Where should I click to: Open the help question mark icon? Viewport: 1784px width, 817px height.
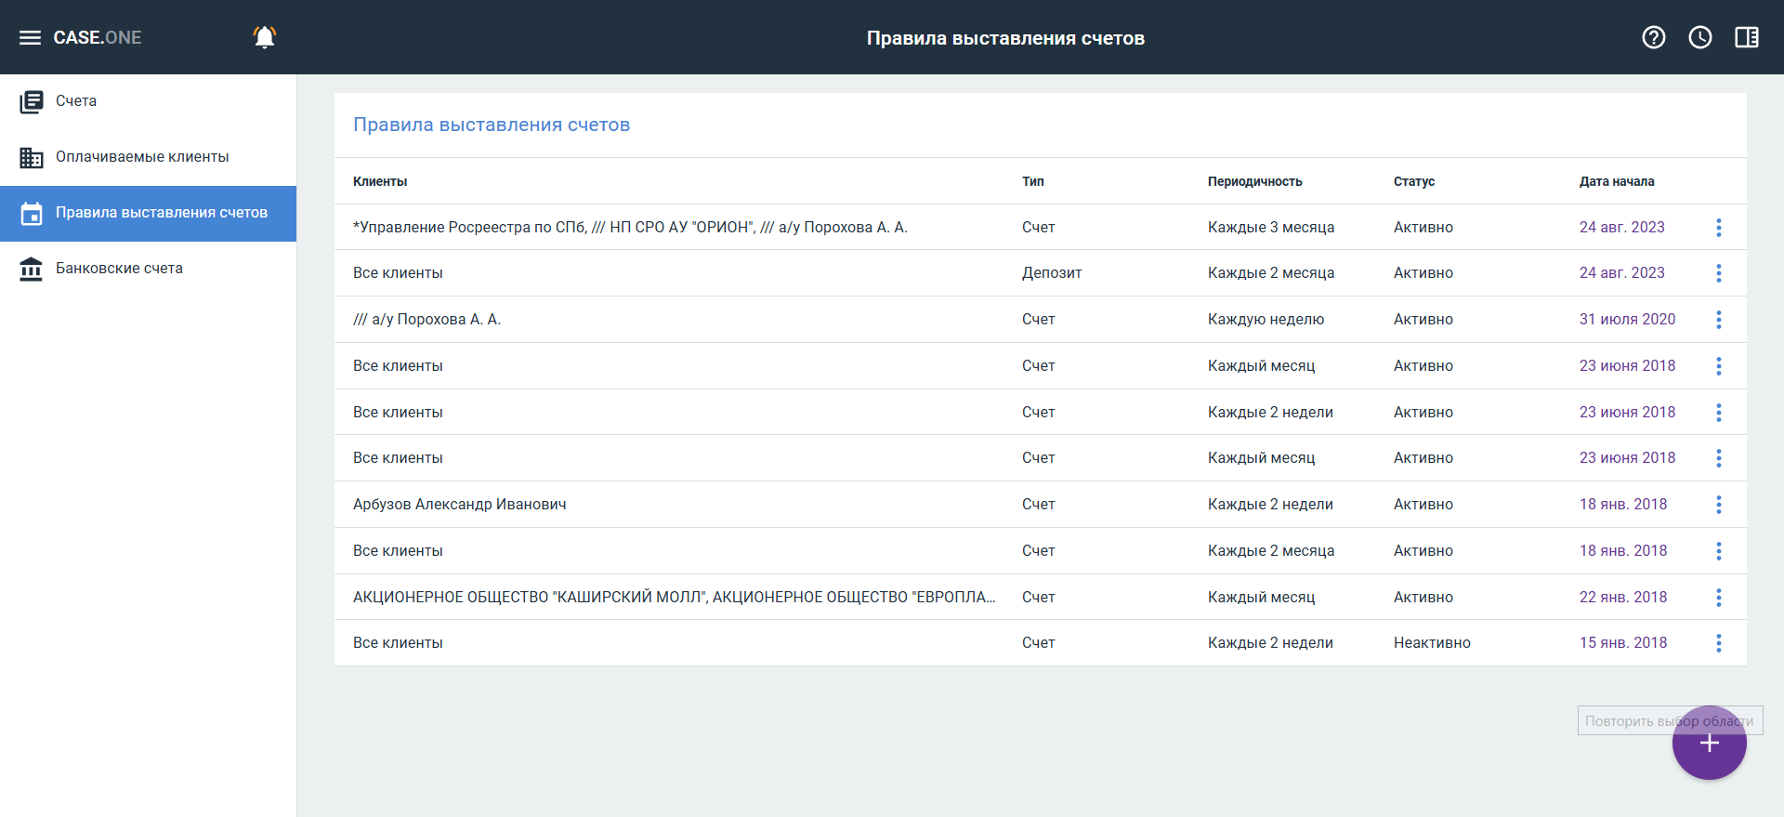click(x=1654, y=37)
